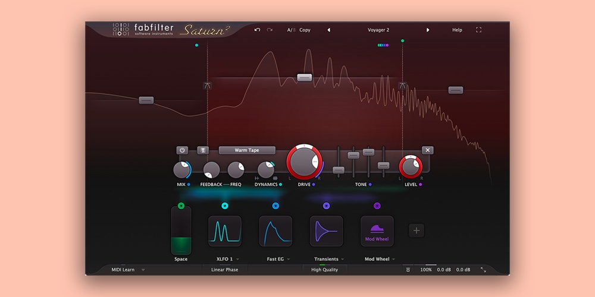Click the resize handle icon in bottom bar
595x297 pixels.
click(x=483, y=270)
